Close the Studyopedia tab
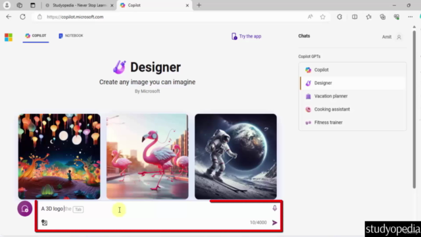 pyautogui.click(x=112, y=5)
